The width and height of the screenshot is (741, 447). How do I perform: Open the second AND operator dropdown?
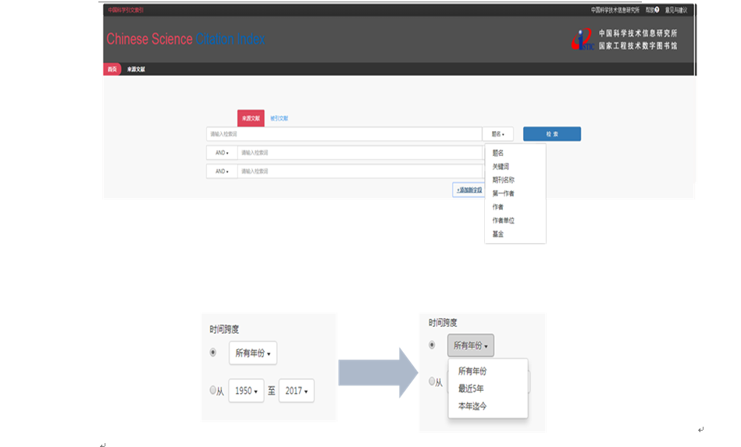pos(222,172)
